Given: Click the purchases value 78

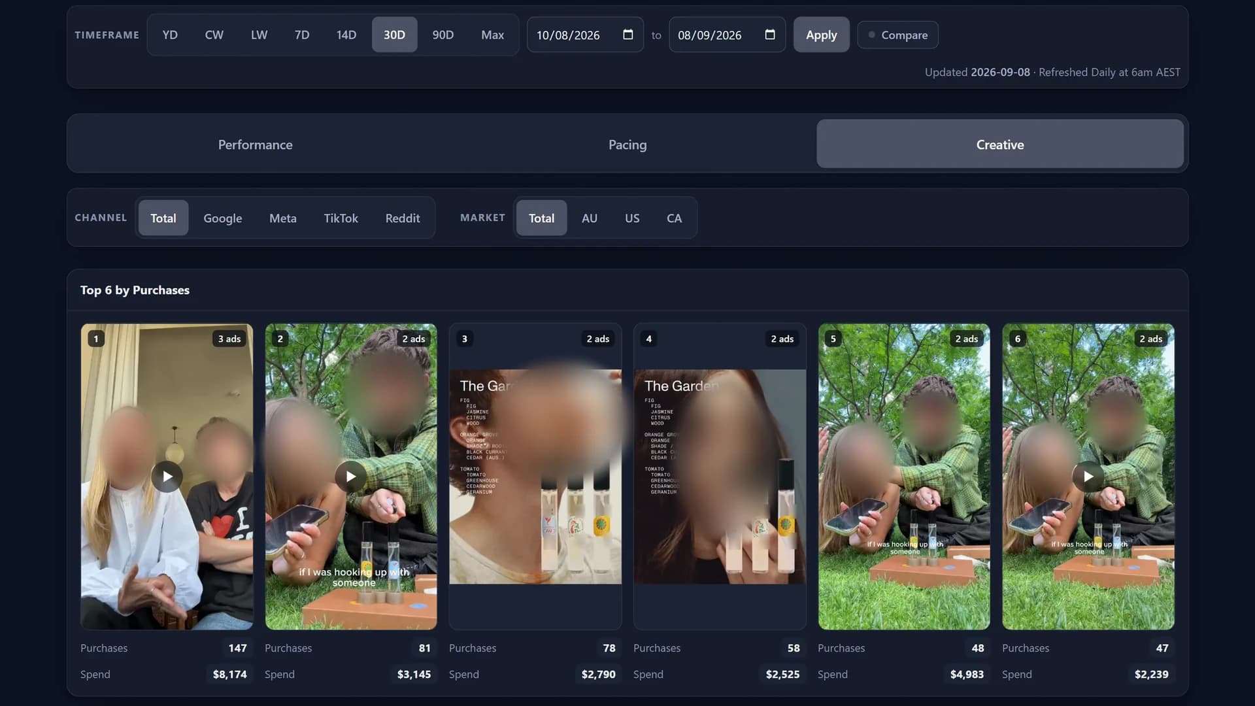Looking at the screenshot, I should coord(609,648).
